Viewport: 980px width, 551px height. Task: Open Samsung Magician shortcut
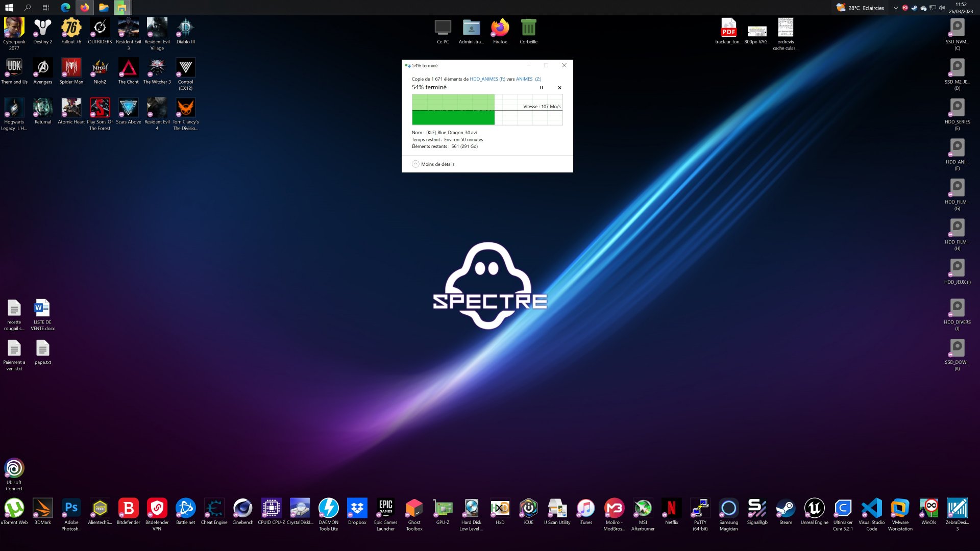[x=729, y=514]
